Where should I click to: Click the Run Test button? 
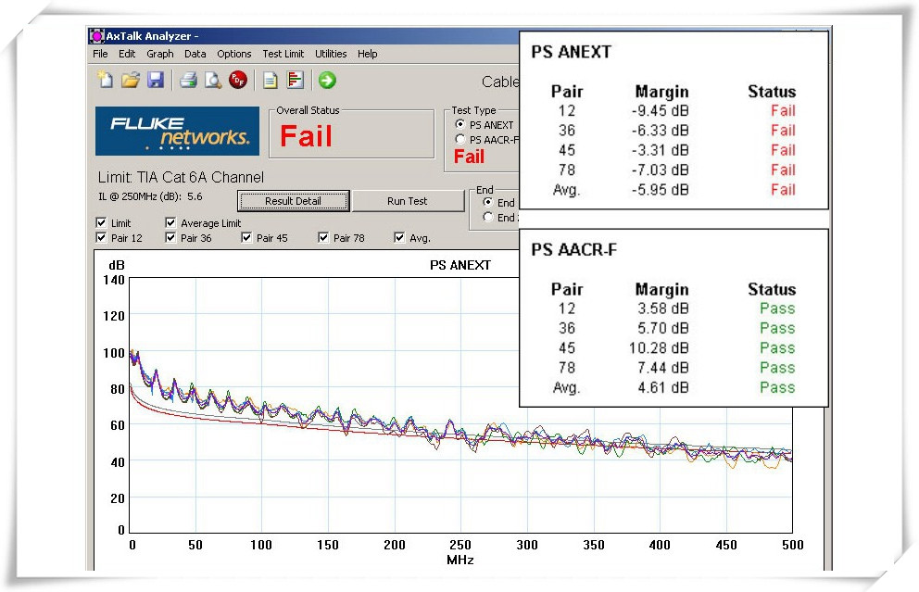[408, 201]
